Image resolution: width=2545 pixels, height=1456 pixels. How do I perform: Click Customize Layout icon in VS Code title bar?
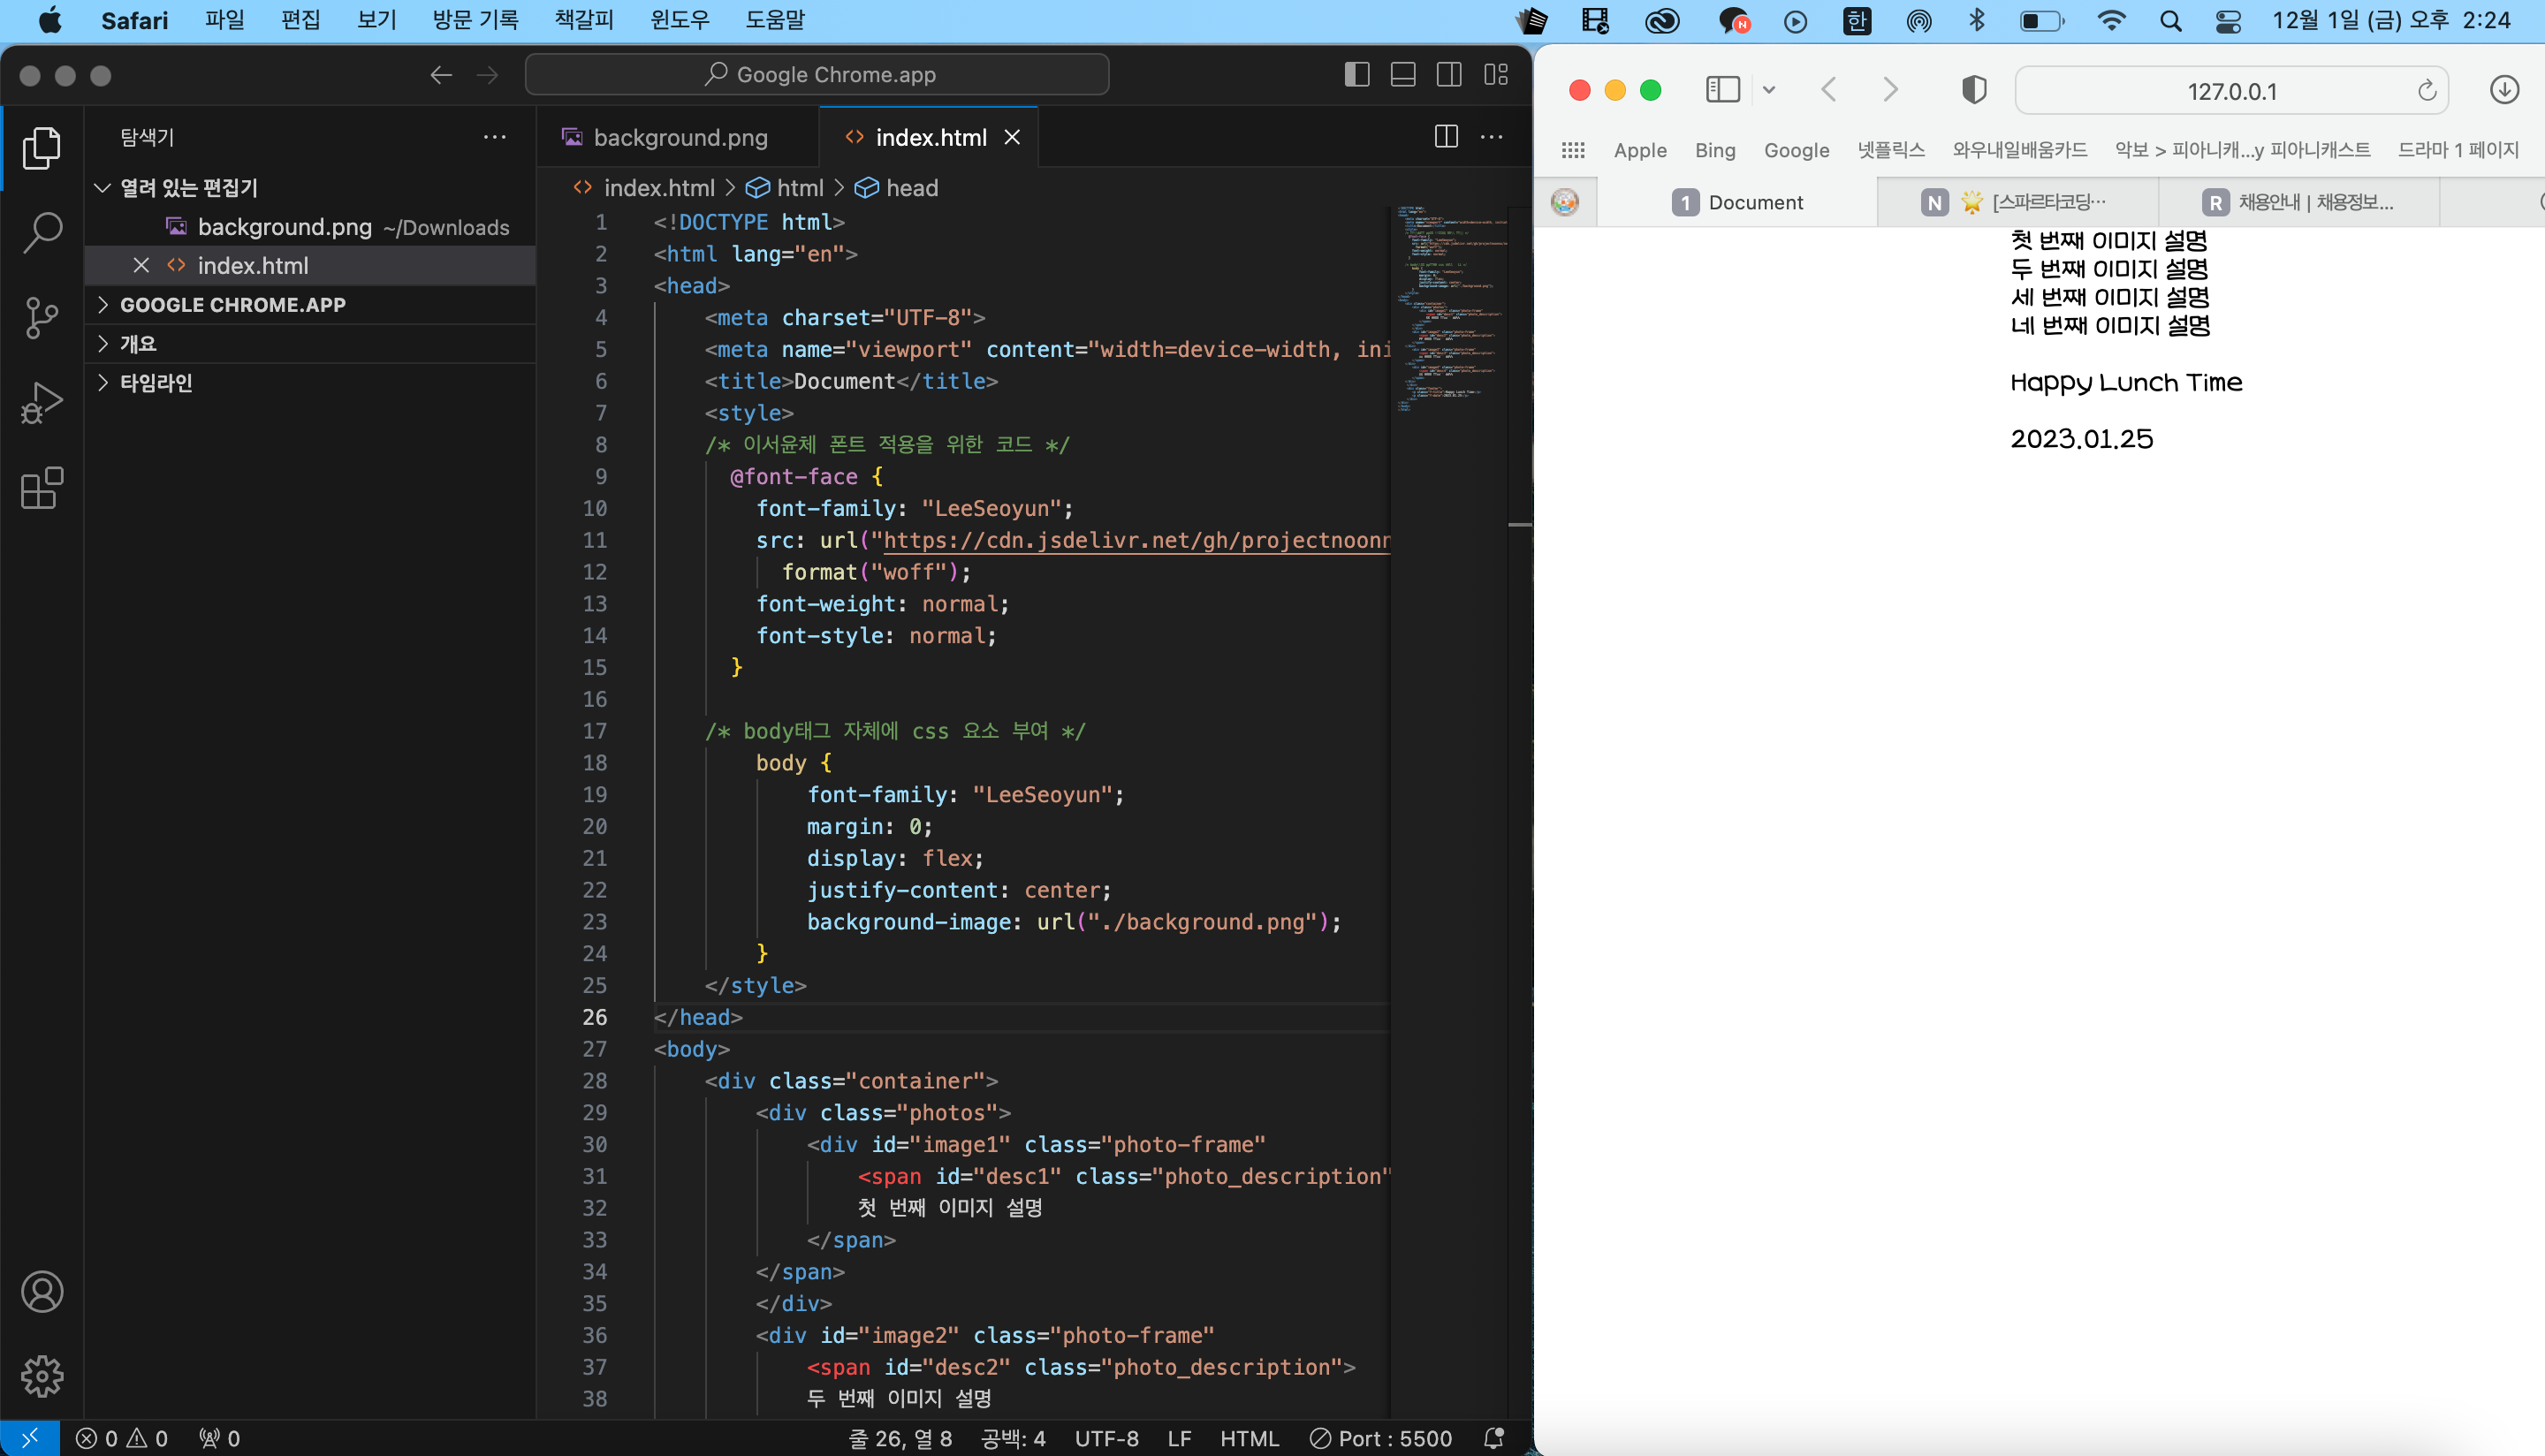pyautogui.click(x=1496, y=75)
